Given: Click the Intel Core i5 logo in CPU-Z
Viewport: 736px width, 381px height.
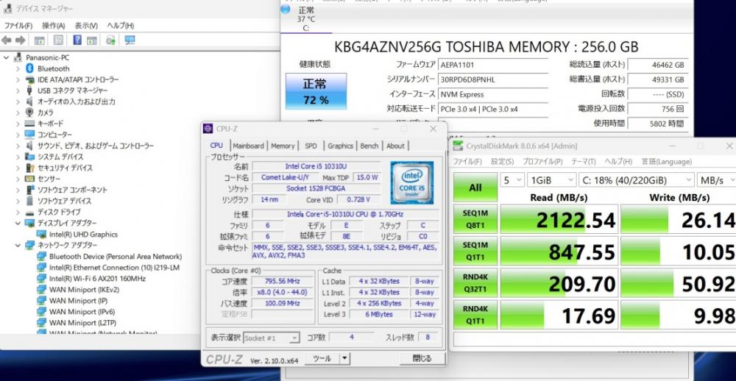Looking at the screenshot, I should [x=411, y=182].
